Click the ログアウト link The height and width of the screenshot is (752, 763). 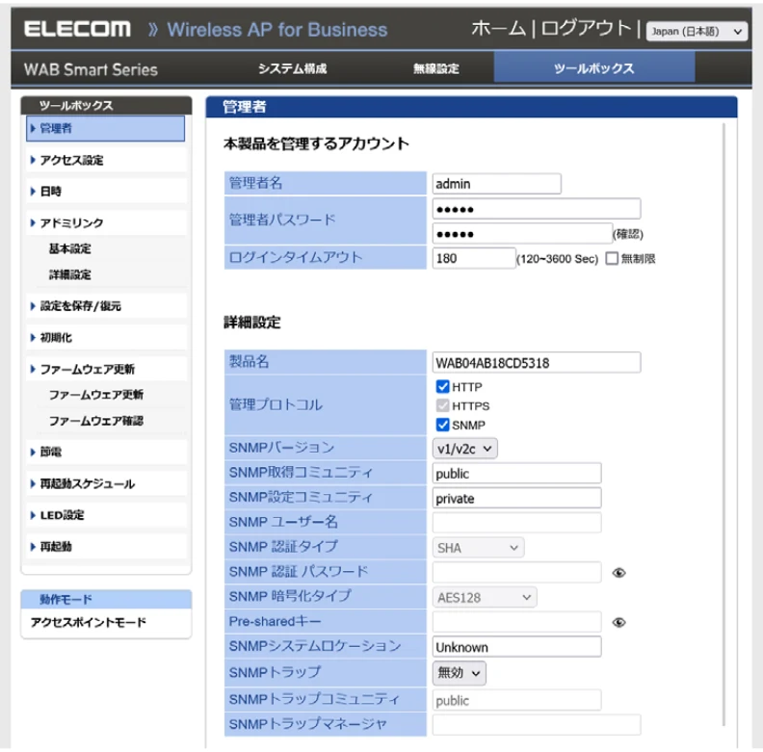point(586,29)
